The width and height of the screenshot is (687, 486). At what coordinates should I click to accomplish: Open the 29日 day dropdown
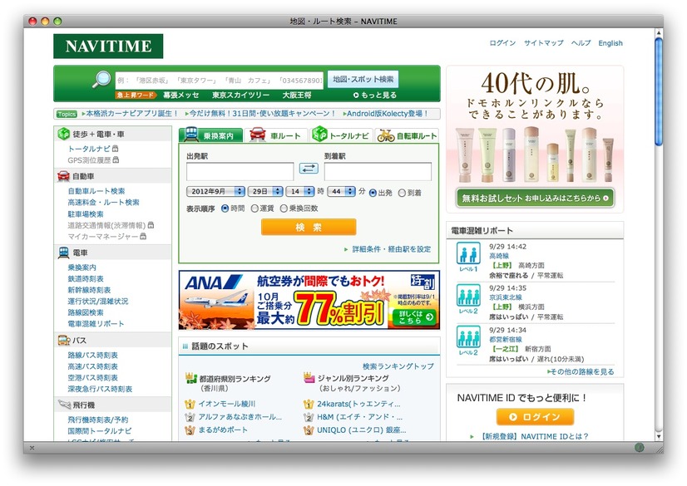265,191
